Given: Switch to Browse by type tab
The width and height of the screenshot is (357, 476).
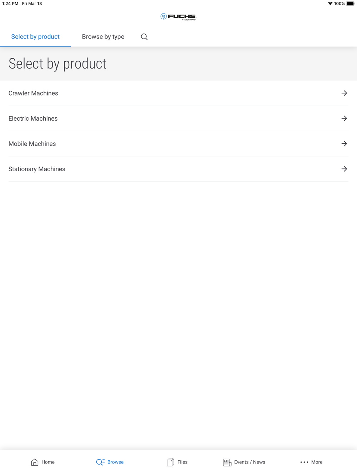Looking at the screenshot, I should coord(103,37).
